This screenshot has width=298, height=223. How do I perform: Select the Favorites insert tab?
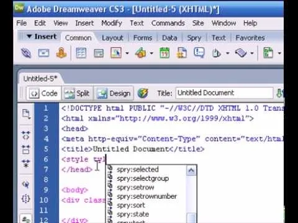point(250,38)
